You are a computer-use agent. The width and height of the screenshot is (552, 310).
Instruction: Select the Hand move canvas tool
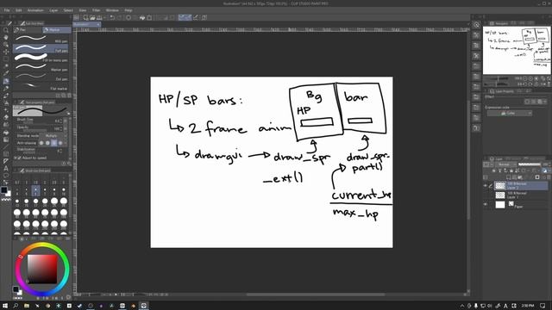coord(6,37)
